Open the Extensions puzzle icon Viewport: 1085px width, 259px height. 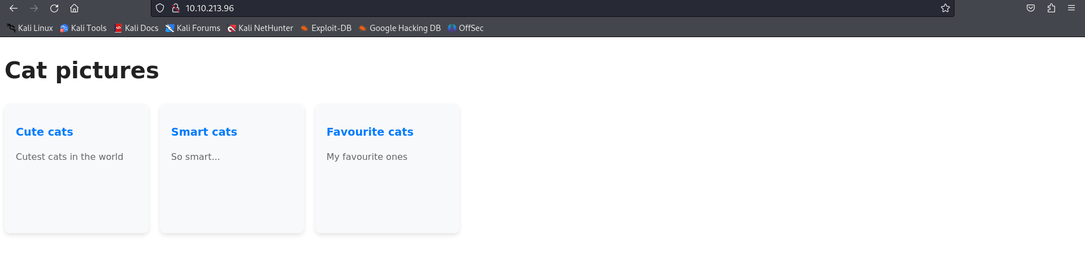click(x=1051, y=8)
